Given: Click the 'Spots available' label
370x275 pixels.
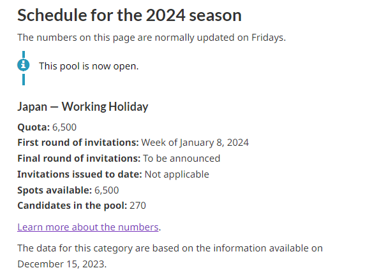Looking at the screenshot, I should 54,190.
